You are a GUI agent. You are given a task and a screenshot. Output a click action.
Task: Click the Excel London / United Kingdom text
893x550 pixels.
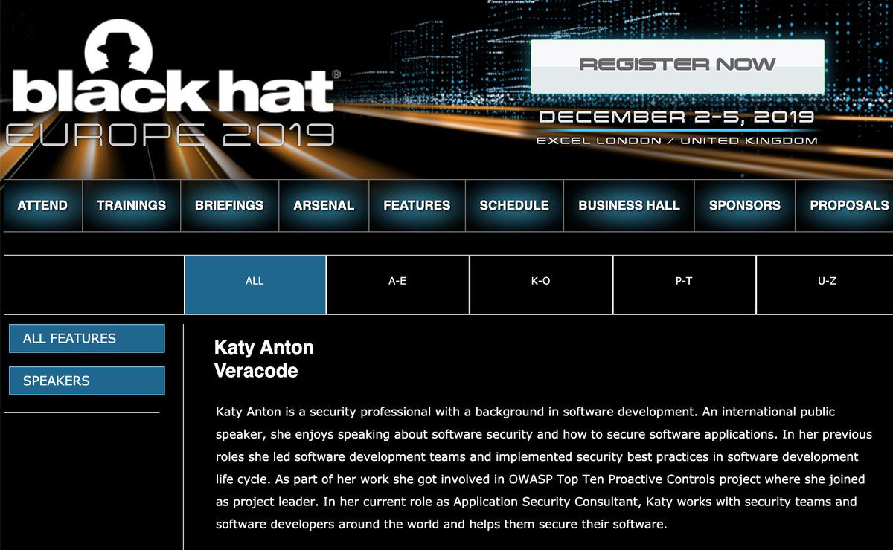click(677, 140)
